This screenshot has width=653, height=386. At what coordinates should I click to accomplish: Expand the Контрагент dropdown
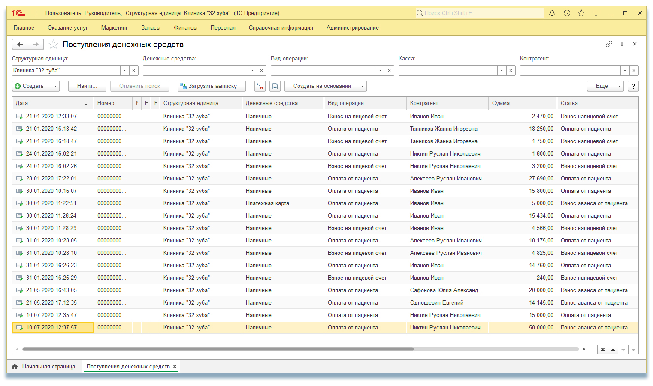click(x=625, y=70)
